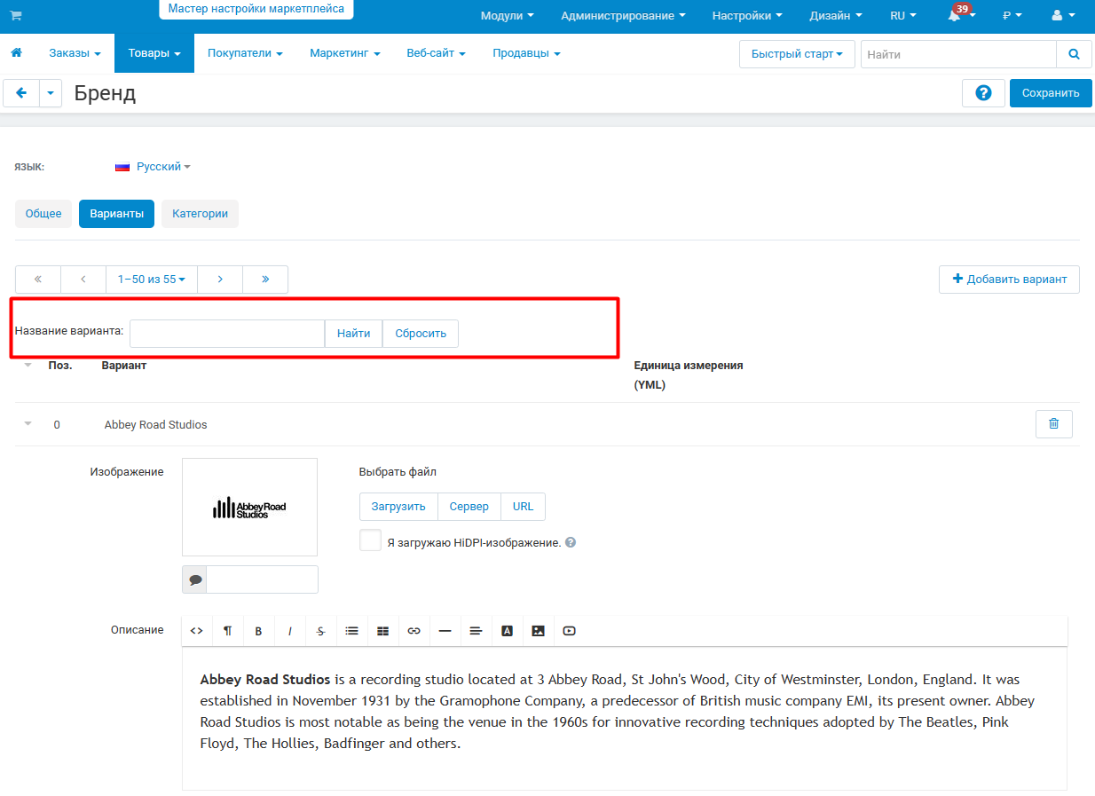
Task: Go back using the left arrow button
Action: (x=21, y=92)
